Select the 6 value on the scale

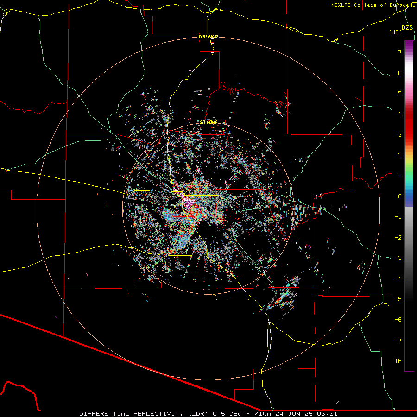pos(400,73)
